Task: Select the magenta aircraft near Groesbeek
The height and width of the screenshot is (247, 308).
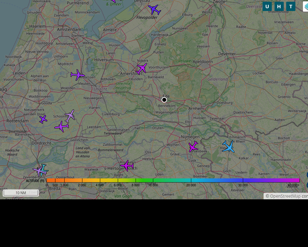Action: tap(193, 146)
